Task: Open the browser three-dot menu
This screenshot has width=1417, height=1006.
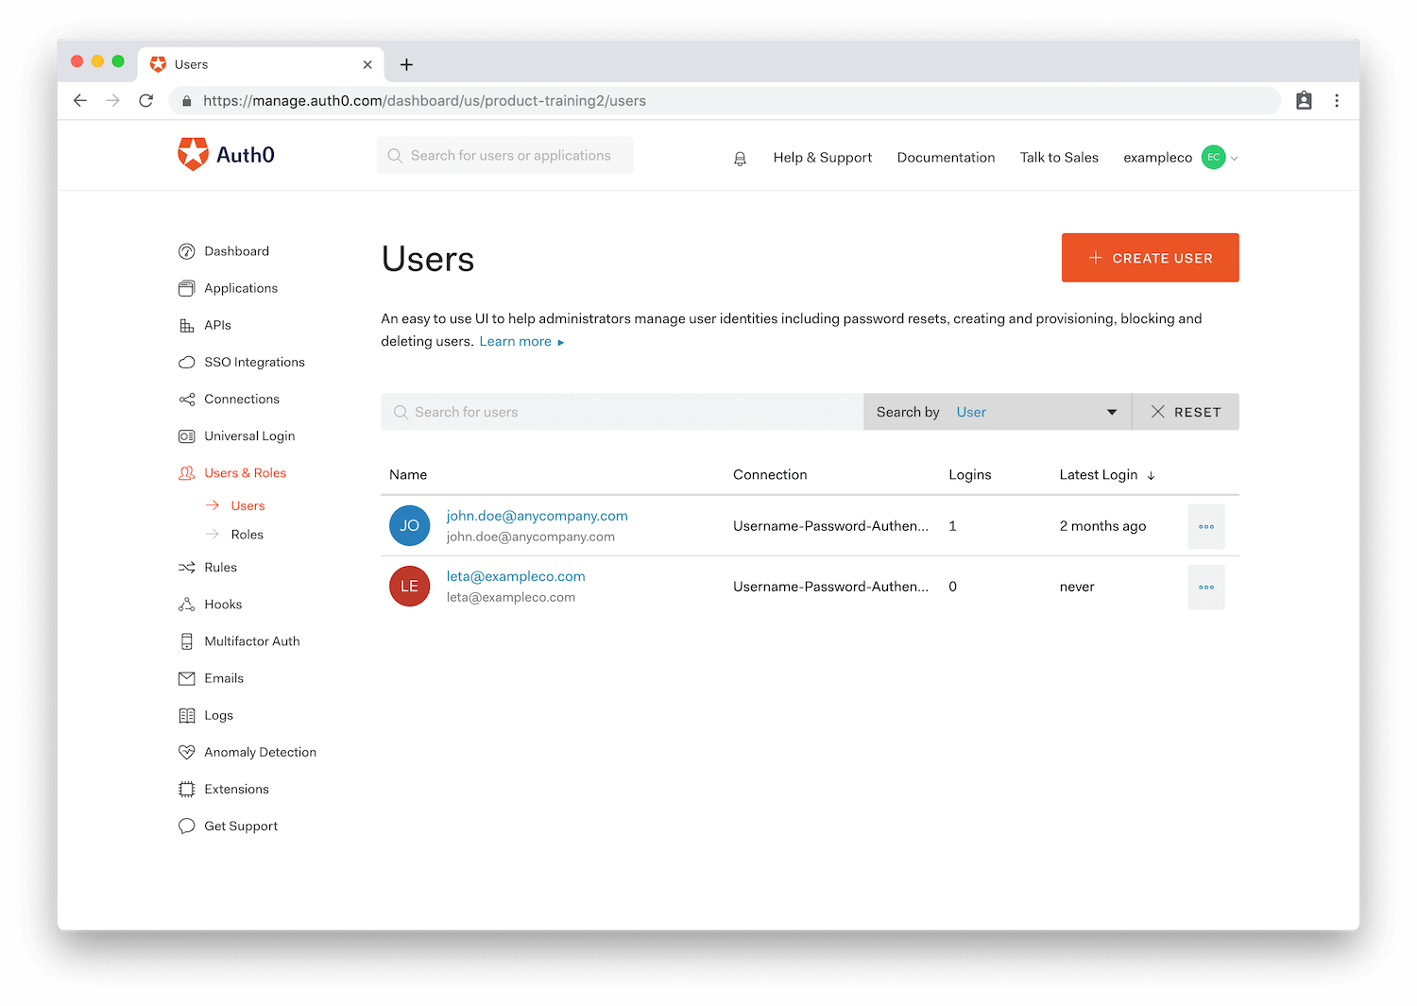Action: coord(1337,100)
